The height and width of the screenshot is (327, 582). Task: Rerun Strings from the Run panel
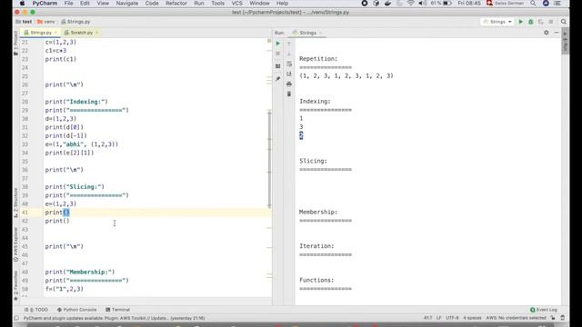click(x=278, y=44)
